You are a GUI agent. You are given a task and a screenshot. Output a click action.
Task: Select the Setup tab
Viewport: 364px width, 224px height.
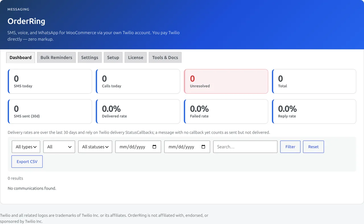[113, 57]
